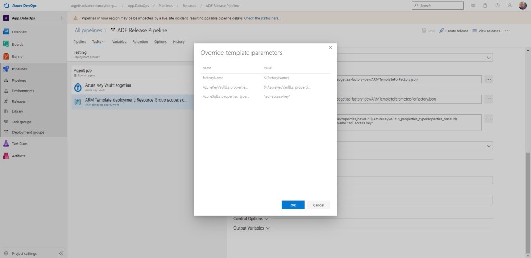Open Boards from the sidebar

click(17, 44)
